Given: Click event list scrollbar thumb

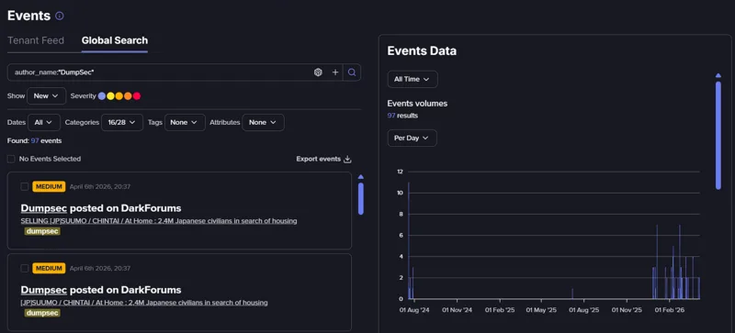Looking at the screenshot, I should tap(361, 198).
